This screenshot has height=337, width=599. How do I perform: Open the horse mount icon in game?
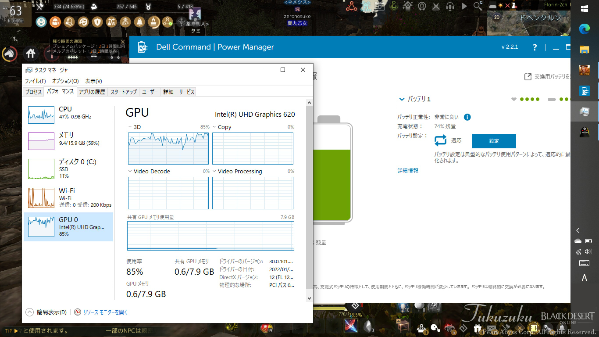9,54
